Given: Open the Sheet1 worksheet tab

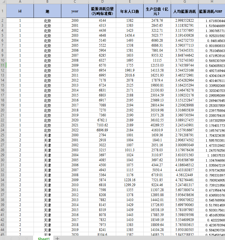Looking at the screenshot, I should 43,238.
